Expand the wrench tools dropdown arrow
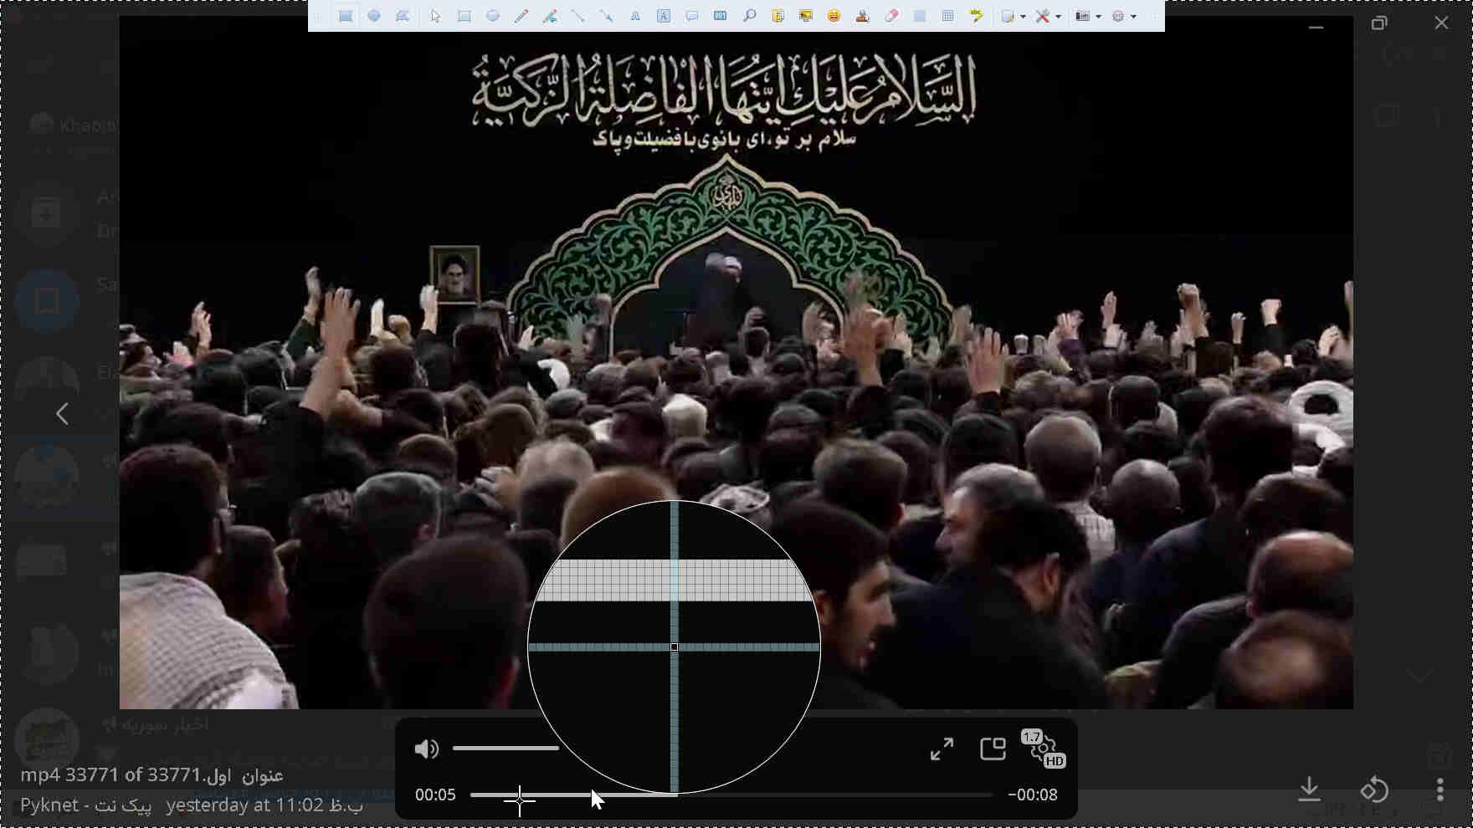The width and height of the screenshot is (1473, 828). point(1058,16)
